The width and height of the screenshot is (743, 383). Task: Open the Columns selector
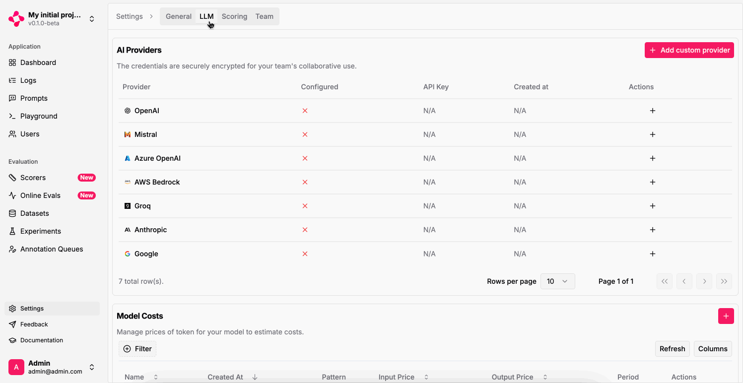[713, 349]
